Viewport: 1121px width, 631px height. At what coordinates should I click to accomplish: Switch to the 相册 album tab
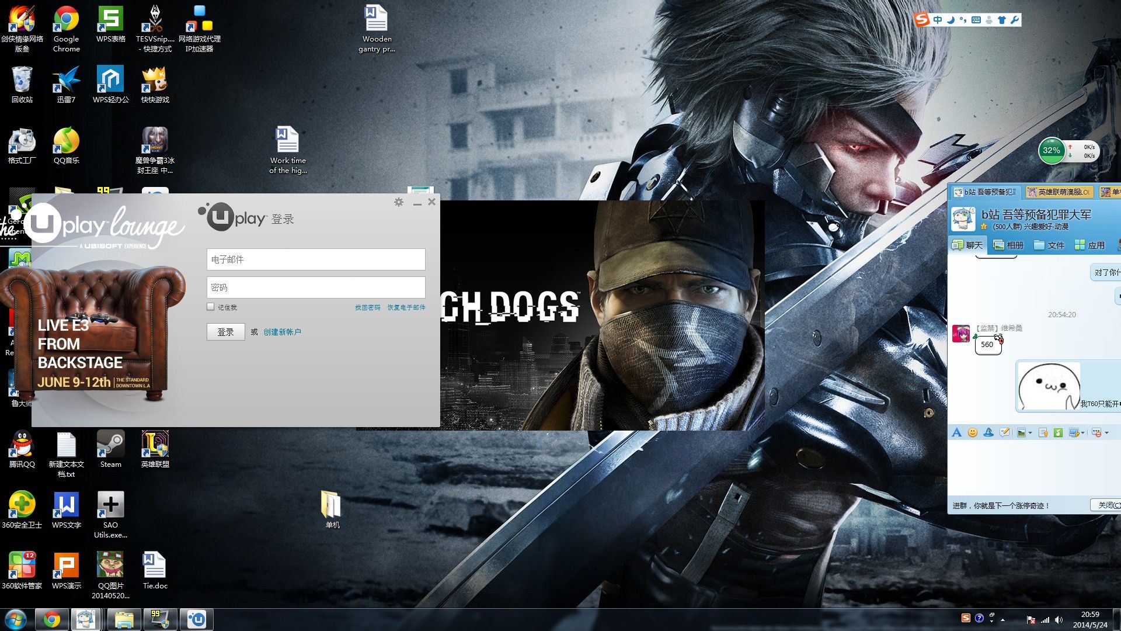(1008, 245)
